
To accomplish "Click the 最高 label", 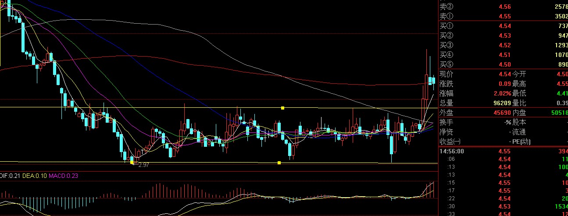I will pos(519,84).
